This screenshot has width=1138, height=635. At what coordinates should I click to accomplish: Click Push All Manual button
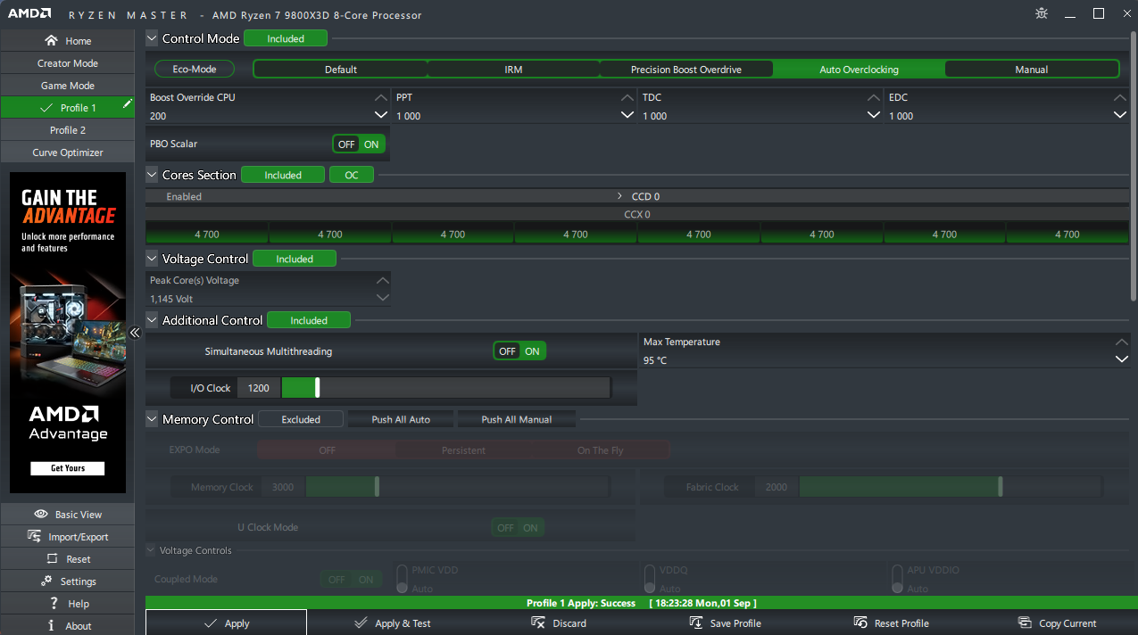pos(517,419)
